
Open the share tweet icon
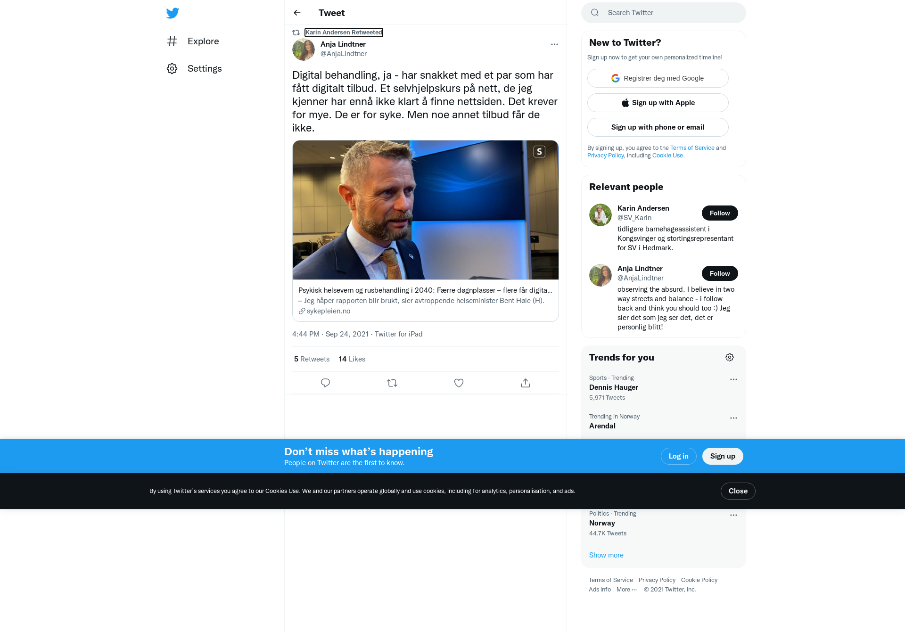tap(526, 383)
